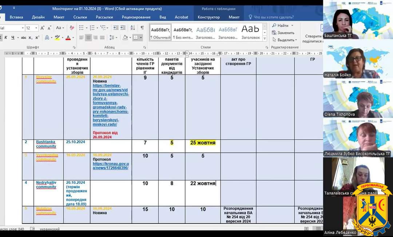
Task: Insert bulleted list
Action: [x=82, y=28]
